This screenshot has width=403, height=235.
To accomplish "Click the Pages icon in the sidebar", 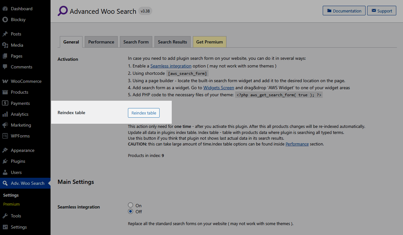I will 5,56.
